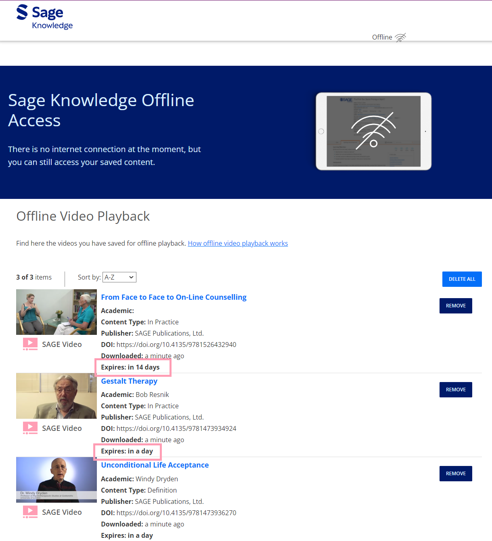Click the Windy Dryden video thumbnail
492x541 pixels.
coord(57,480)
